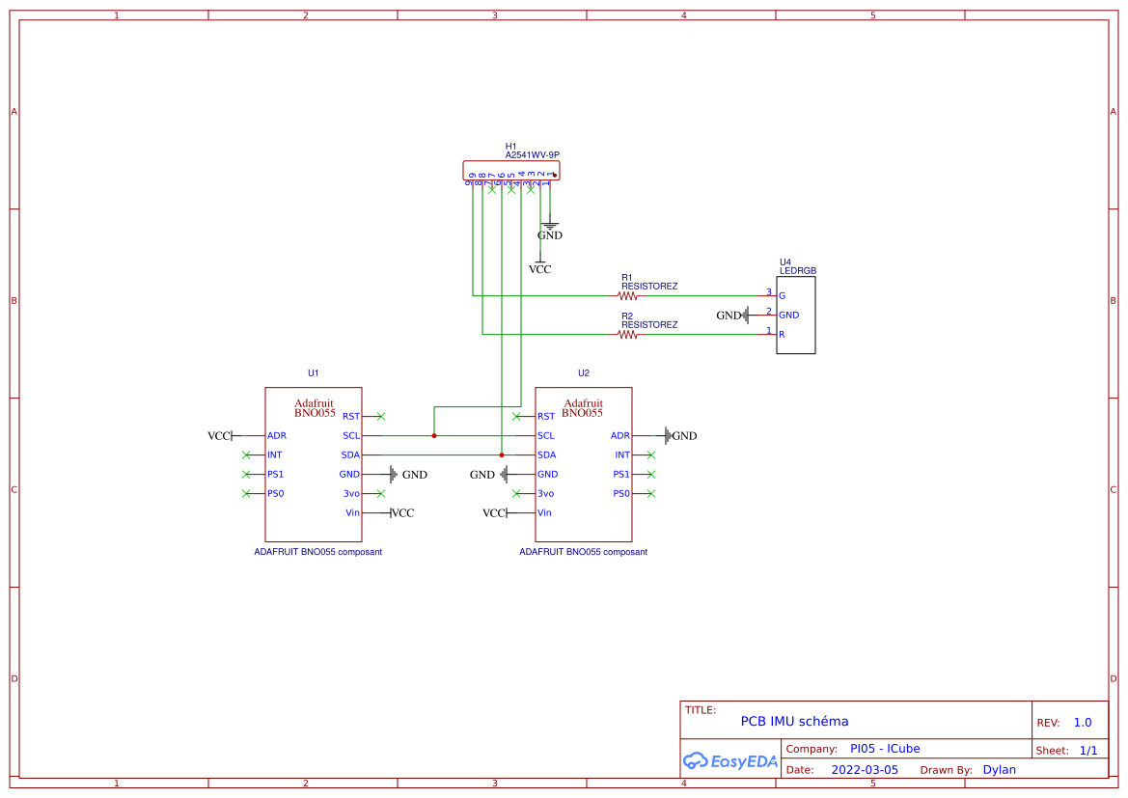The width and height of the screenshot is (1128, 798).
Task: Click the VCC power flag under the header
Action: point(539,263)
